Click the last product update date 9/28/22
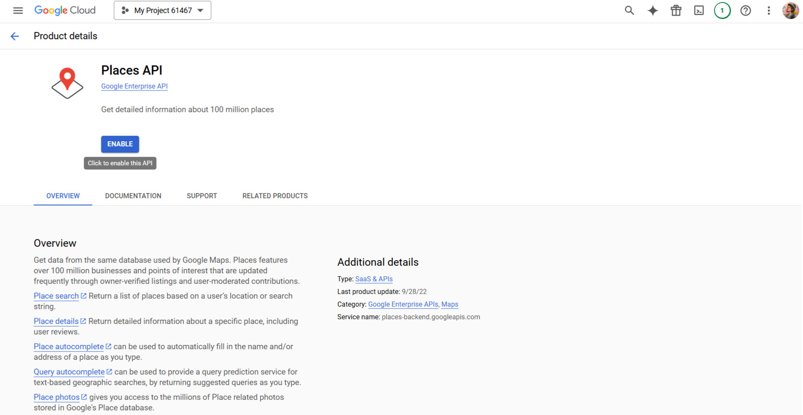Screen dimensions: 803x415 pos(414,292)
